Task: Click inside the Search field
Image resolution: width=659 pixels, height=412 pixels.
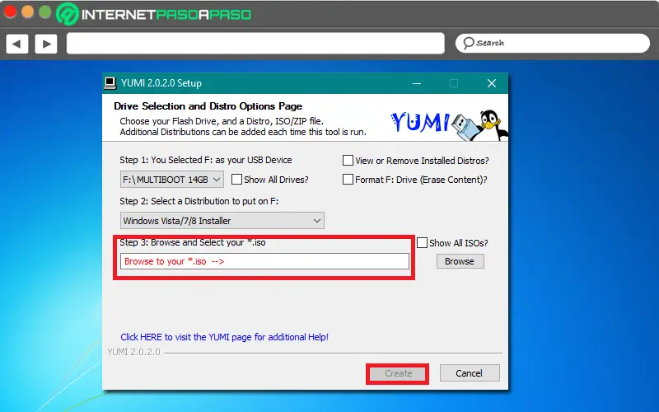Action: [x=552, y=44]
